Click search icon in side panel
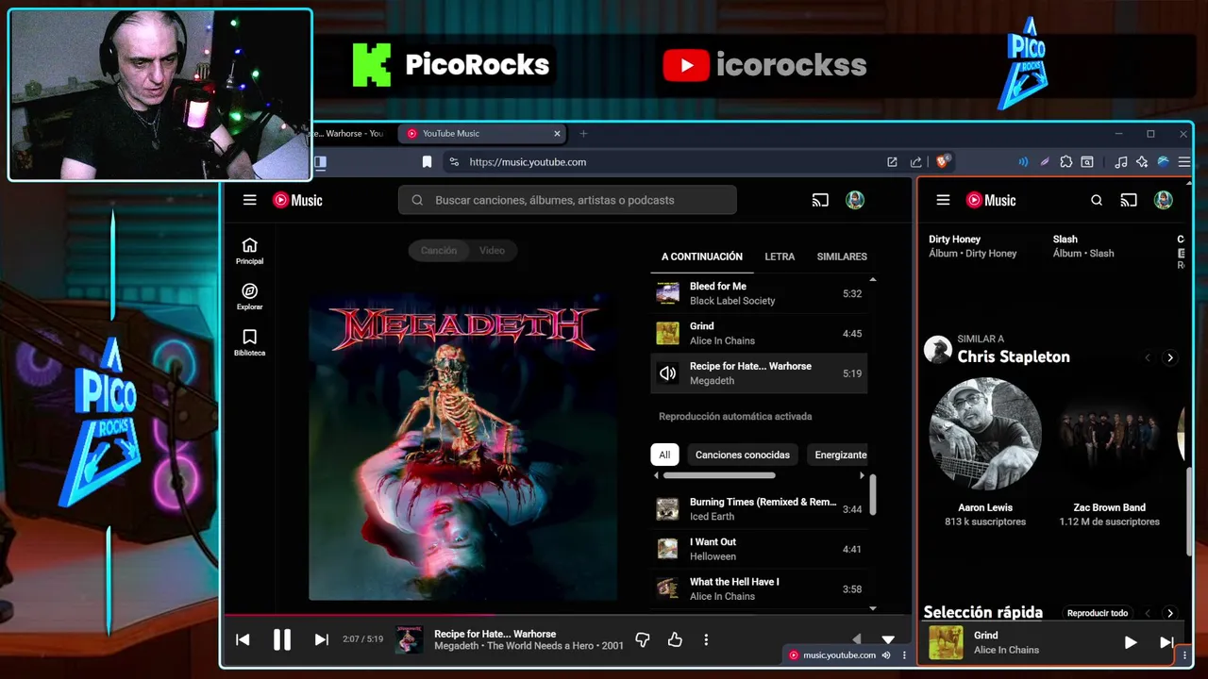 1097,200
